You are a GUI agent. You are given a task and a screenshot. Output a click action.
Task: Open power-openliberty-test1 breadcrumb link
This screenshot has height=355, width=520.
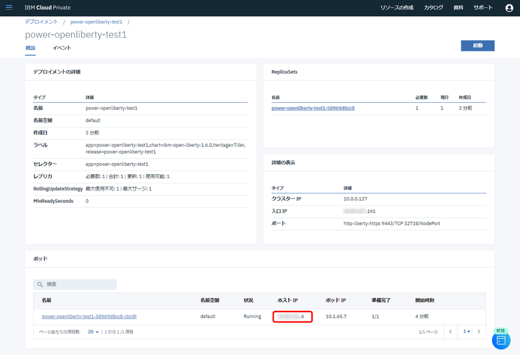coord(96,22)
